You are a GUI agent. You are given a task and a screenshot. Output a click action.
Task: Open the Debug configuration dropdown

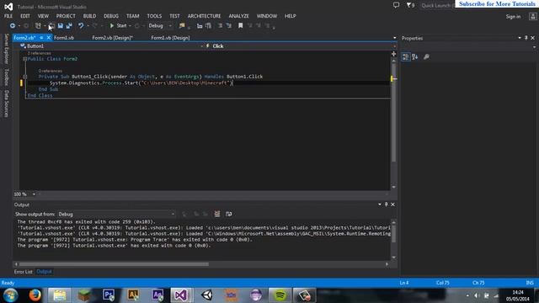coord(160,26)
